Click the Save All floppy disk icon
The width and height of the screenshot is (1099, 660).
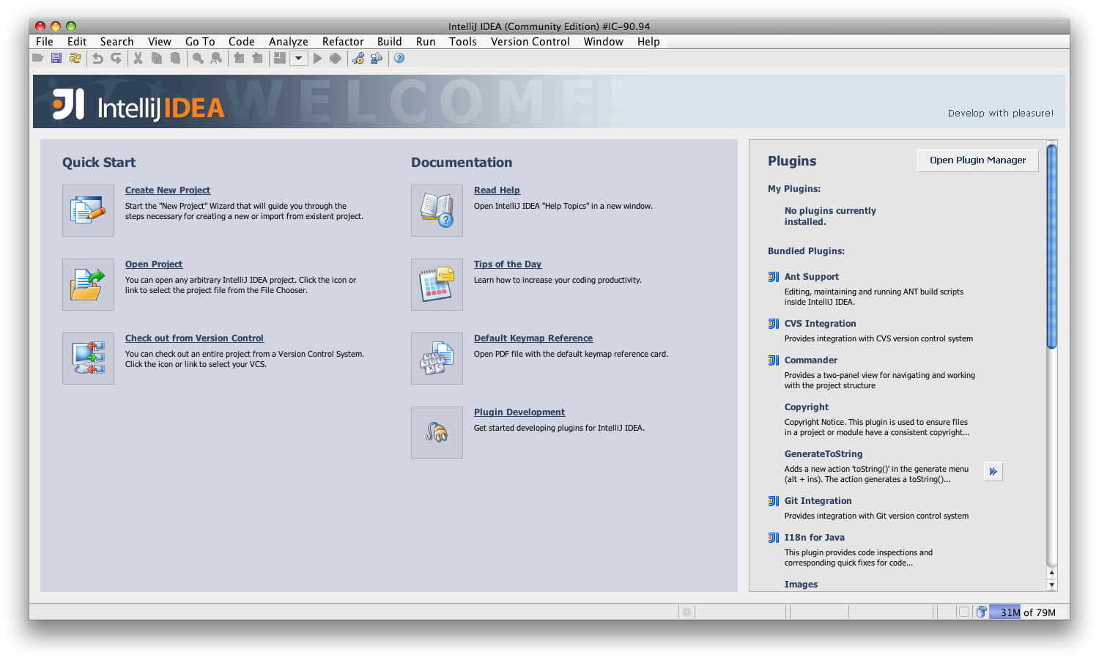coord(56,58)
